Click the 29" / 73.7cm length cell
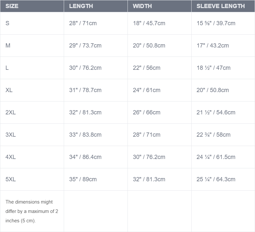Viewport: 255px width, 232px height. (x=85, y=46)
